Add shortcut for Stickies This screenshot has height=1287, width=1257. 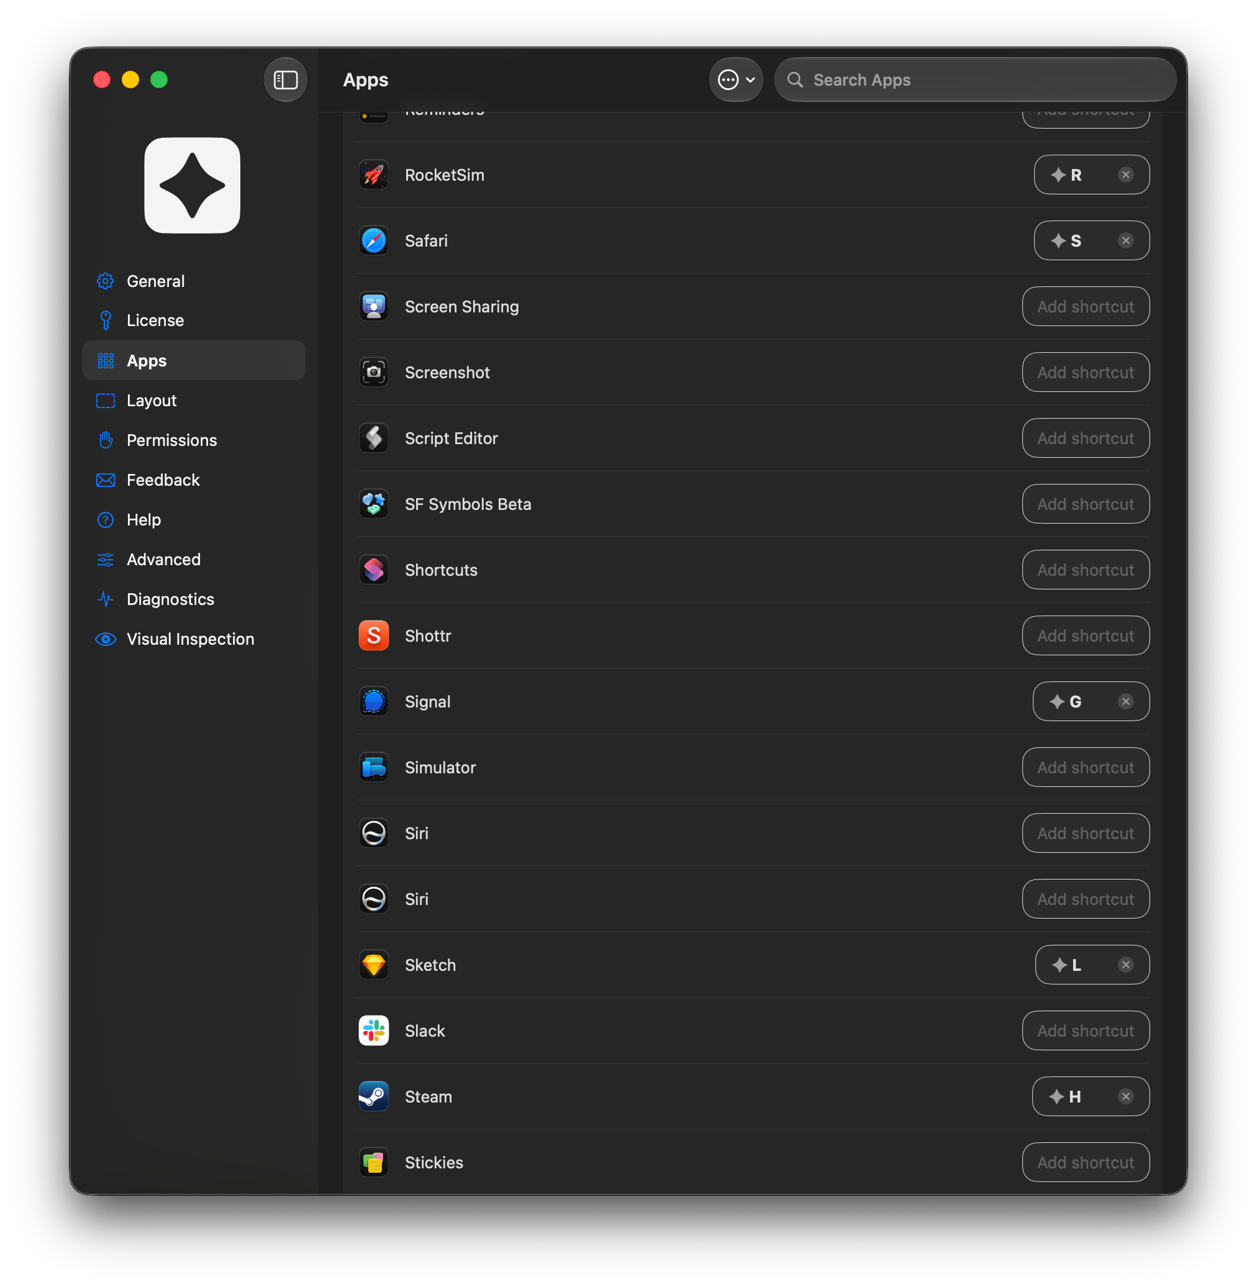[x=1086, y=1163]
